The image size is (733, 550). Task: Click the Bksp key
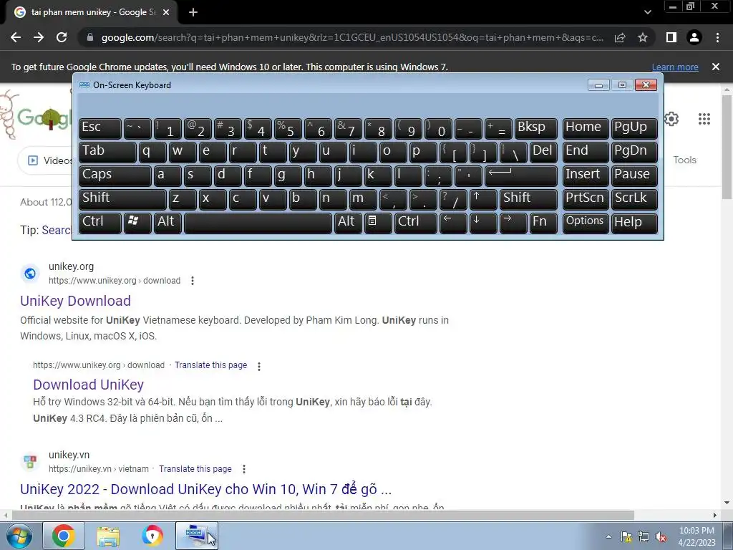coord(535,128)
